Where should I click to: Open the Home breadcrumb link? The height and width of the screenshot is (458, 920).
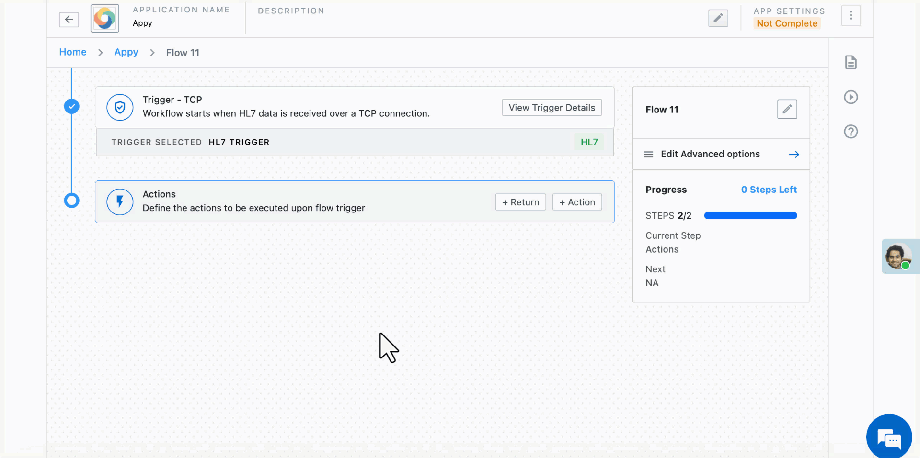(x=72, y=52)
